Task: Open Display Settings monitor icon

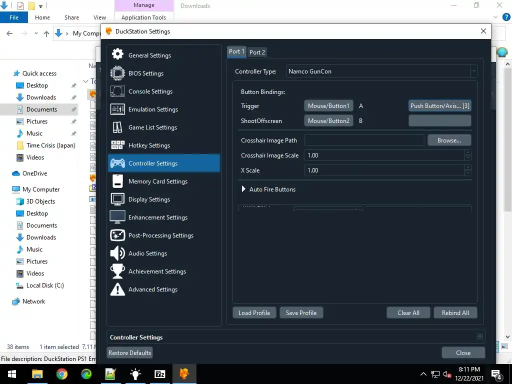Action: [x=117, y=199]
